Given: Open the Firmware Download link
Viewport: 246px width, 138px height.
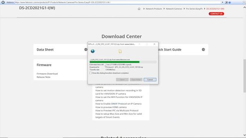Looking at the screenshot, I should 47,74.
